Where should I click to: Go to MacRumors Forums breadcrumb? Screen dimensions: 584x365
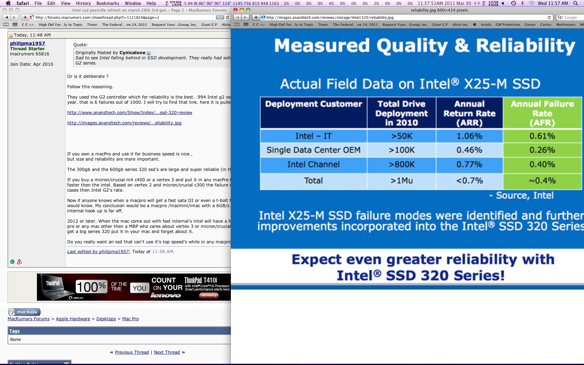pyautogui.click(x=29, y=319)
